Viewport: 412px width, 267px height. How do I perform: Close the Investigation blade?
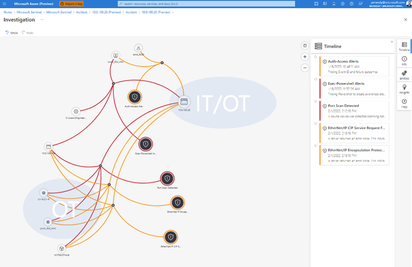coord(406,20)
